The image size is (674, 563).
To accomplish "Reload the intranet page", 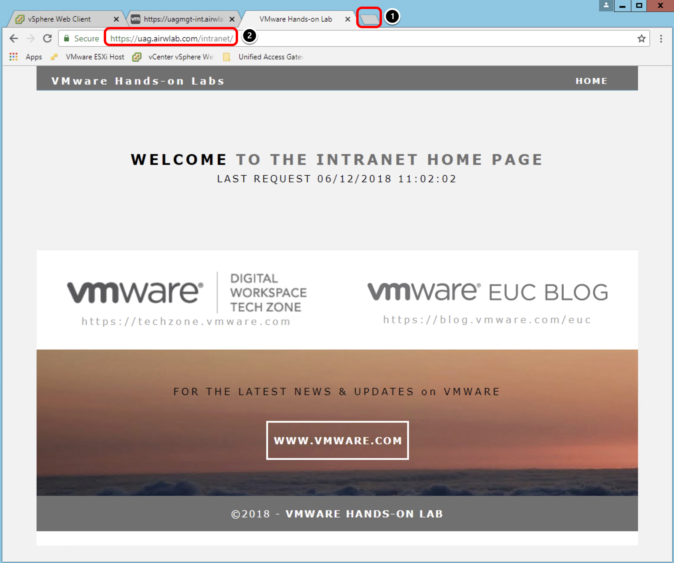I will [47, 38].
